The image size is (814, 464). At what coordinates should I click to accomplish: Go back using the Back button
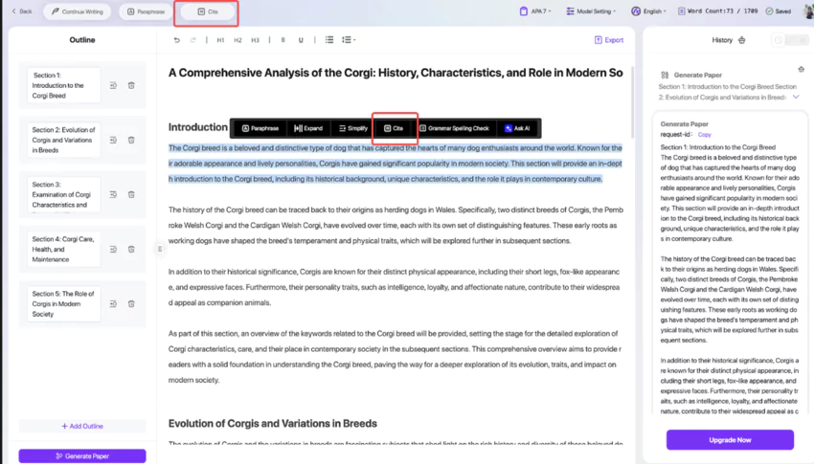pyautogui.click(x=22, y=11)
